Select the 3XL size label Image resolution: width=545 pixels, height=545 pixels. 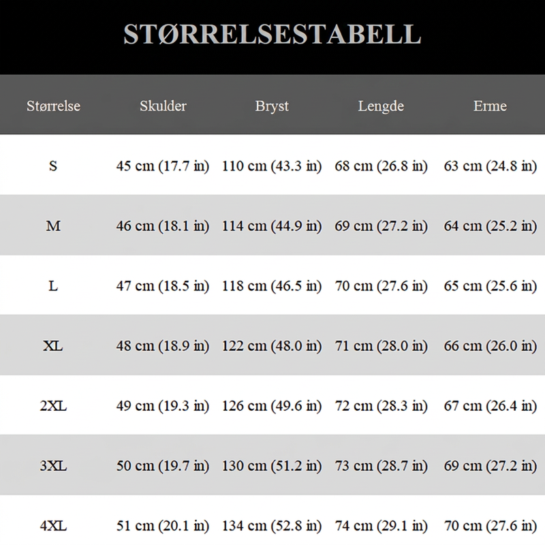tap(53, 466)
